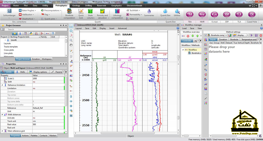The width and height of the screenshot is (263, 141).
Task: Expand the SAA#6 well tree node
Action: coord(5,40)
